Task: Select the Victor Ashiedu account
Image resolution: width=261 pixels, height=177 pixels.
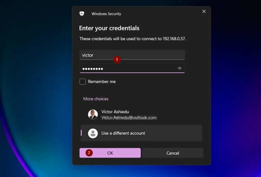Action: [x=141, y=114]
